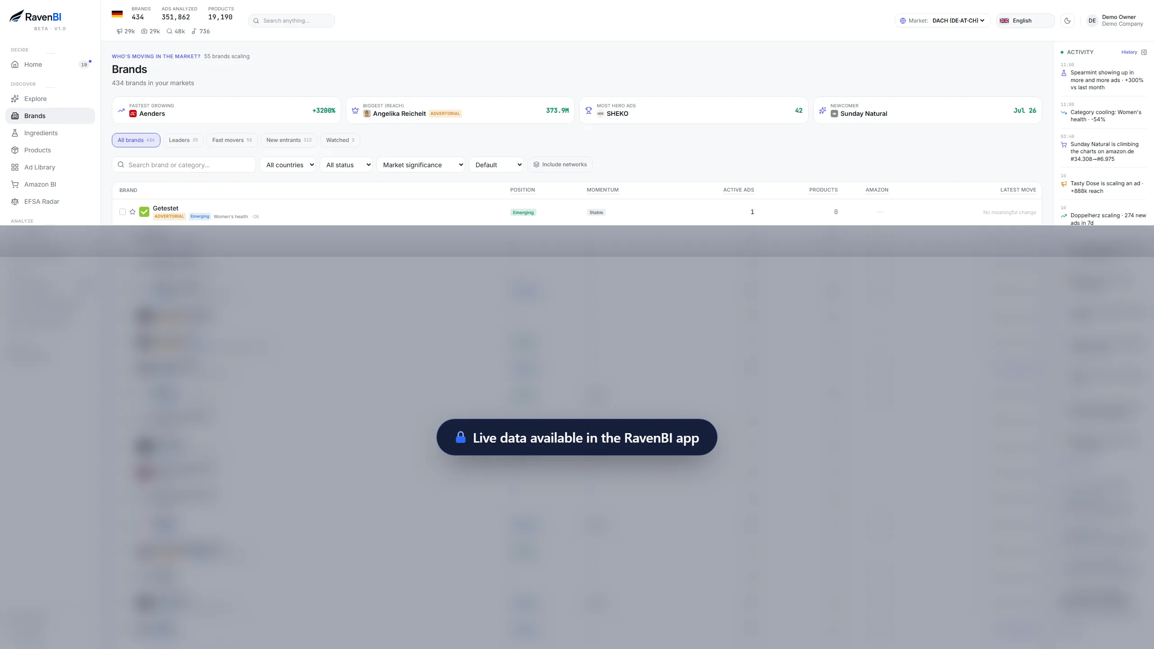Open Amazon BI via its cart icon

15,184
